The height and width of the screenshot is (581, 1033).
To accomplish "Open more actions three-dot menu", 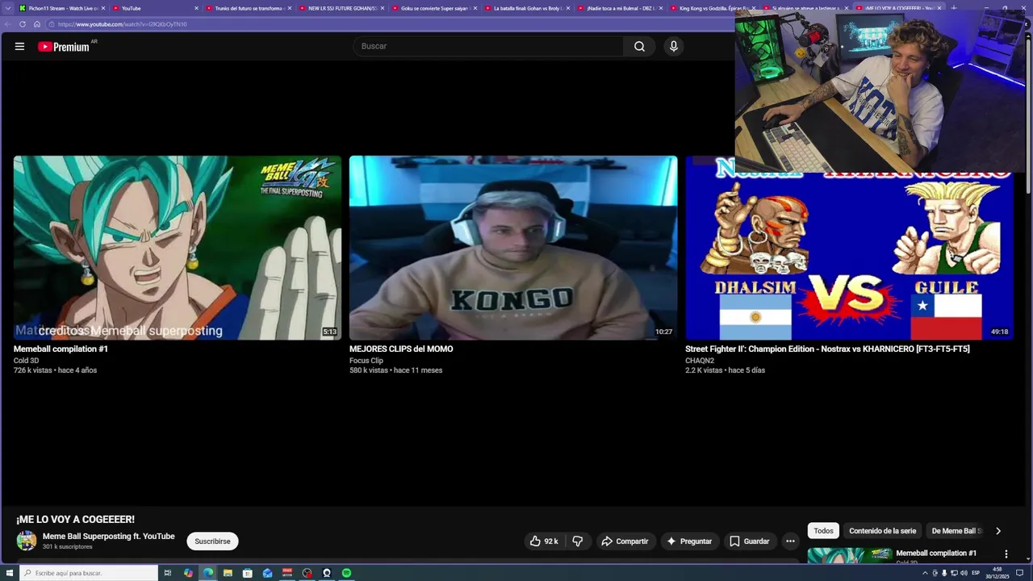I will click(x=791, y=541).
